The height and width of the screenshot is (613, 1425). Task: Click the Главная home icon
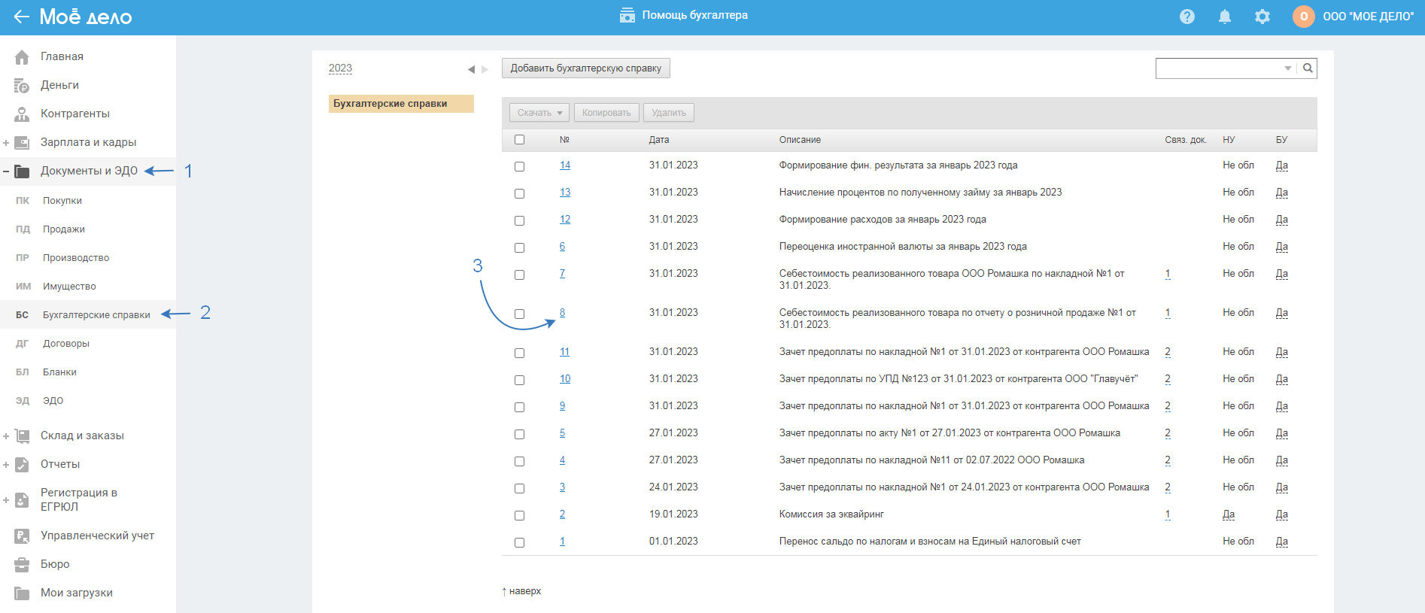tap(22, 57)
